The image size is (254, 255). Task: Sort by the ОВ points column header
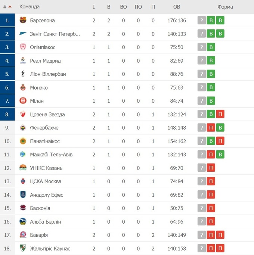[x=177, y=7]
